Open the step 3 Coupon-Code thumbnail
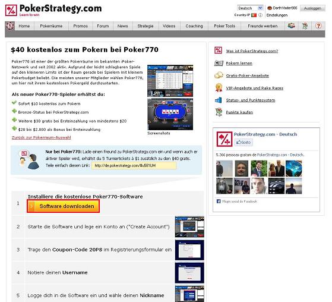The image size is (332, 302). click(x=189, y=250)
